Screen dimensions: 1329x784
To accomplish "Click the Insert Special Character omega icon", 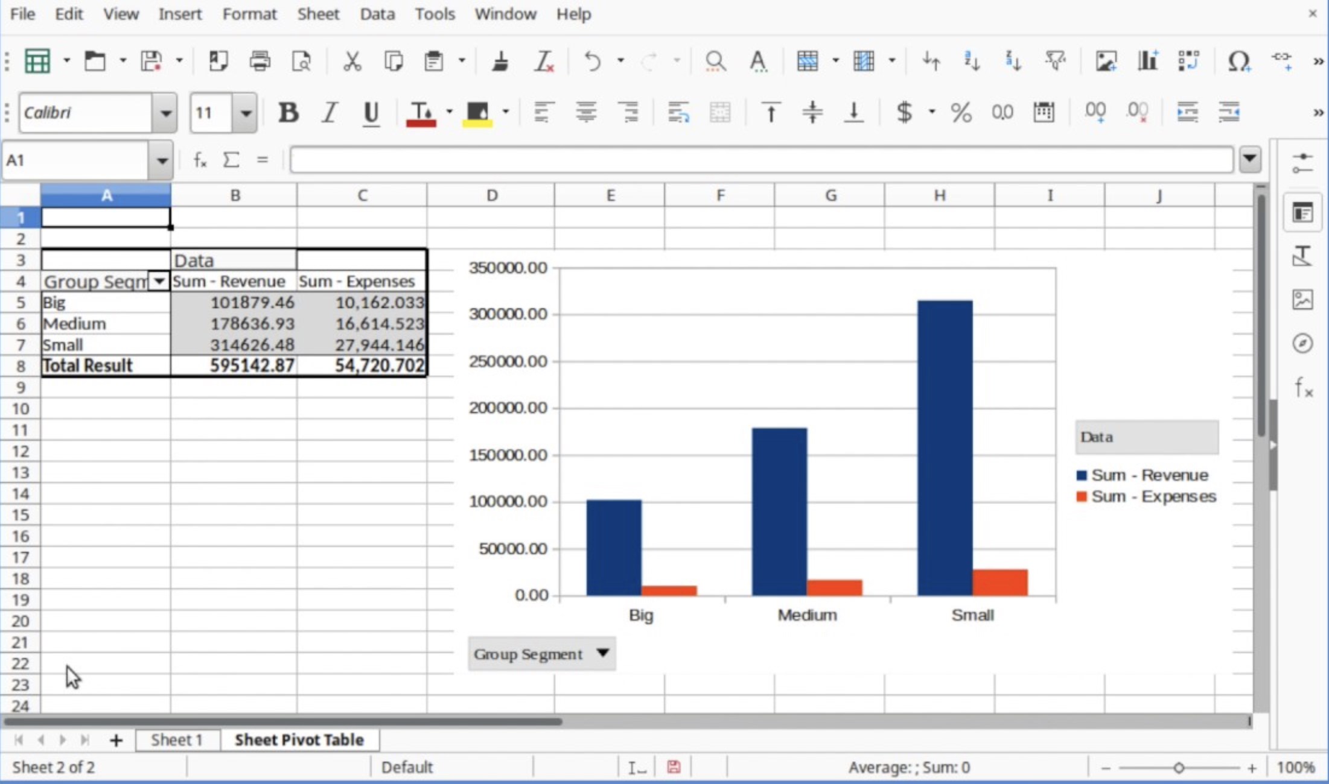I will click(x=1238, y=61).
